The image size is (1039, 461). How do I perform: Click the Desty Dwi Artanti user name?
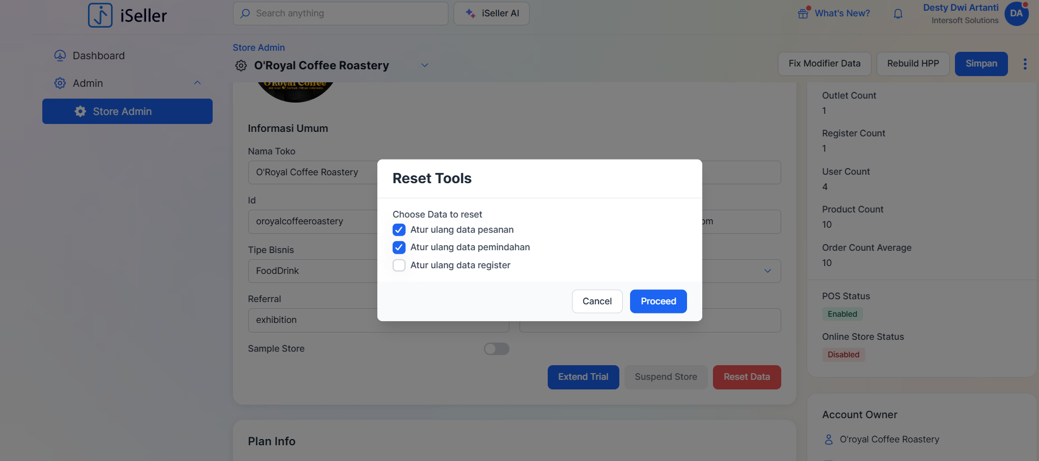(961, 8)
